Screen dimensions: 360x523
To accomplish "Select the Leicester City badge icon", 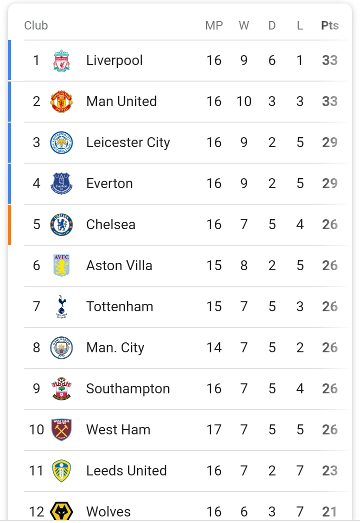I will pyautogui.click(x=61, y=143).
